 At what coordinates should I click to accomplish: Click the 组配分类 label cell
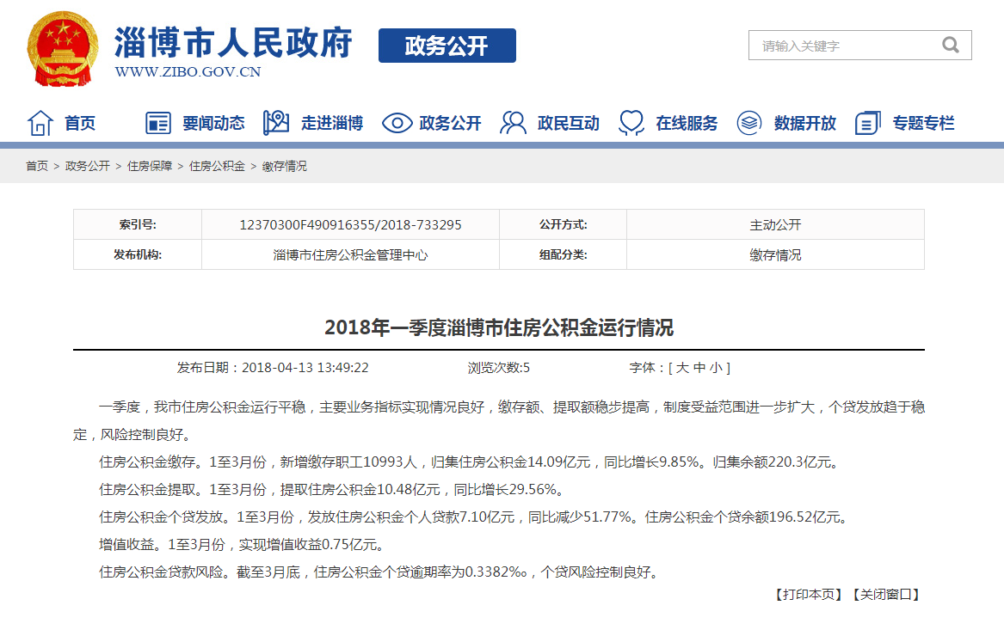tap(563, 255)
